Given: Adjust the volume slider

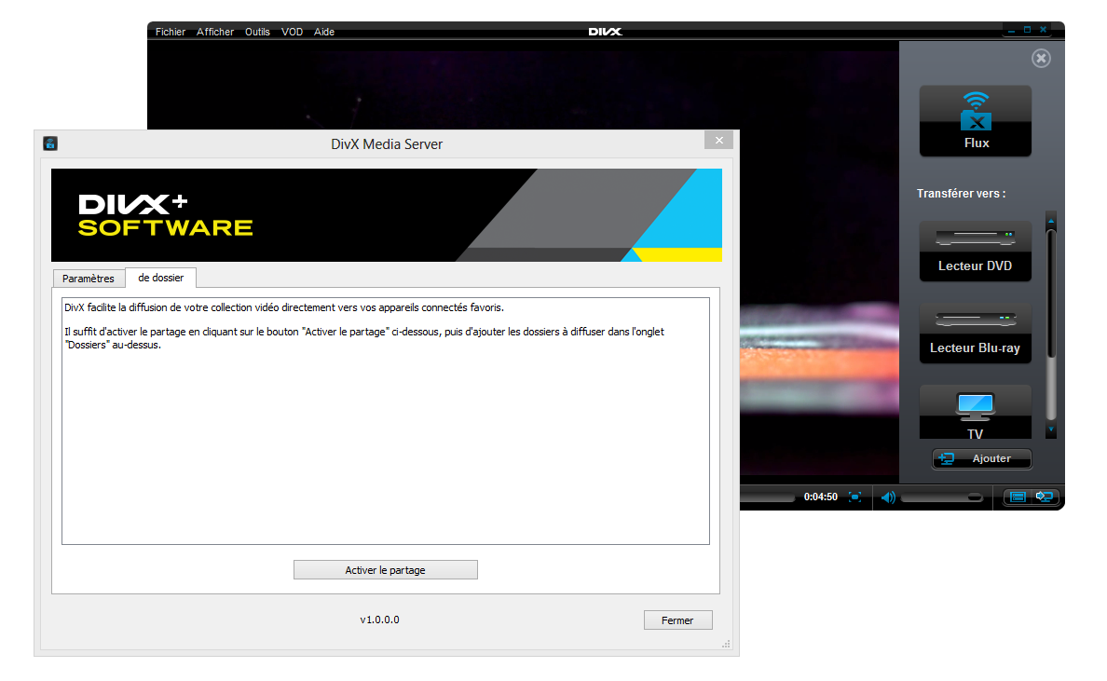Looking at the screenshot, I should tap(942, 497).
